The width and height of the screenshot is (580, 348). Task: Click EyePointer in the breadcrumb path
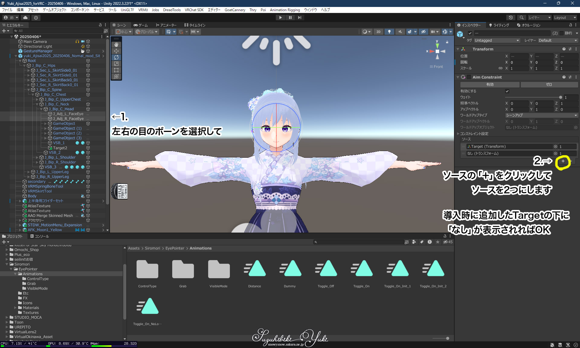coord(175,248)
